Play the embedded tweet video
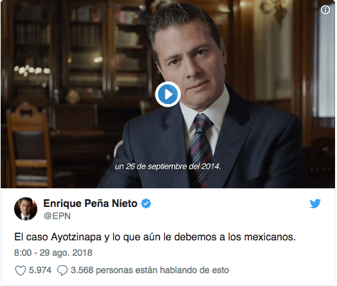Screen dimensions: 337x286 pyautogui.click(x=168, y=94)
